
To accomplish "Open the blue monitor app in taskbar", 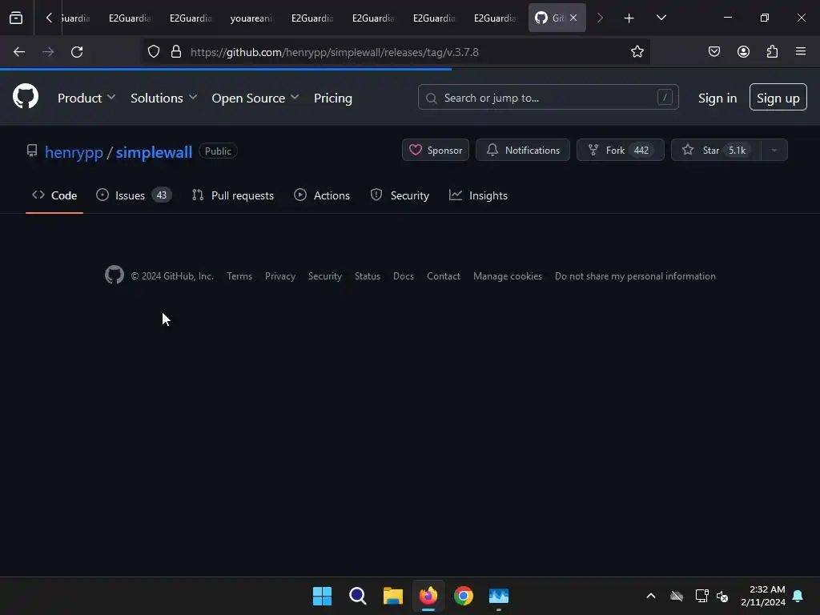I will [x=499, y=596].
